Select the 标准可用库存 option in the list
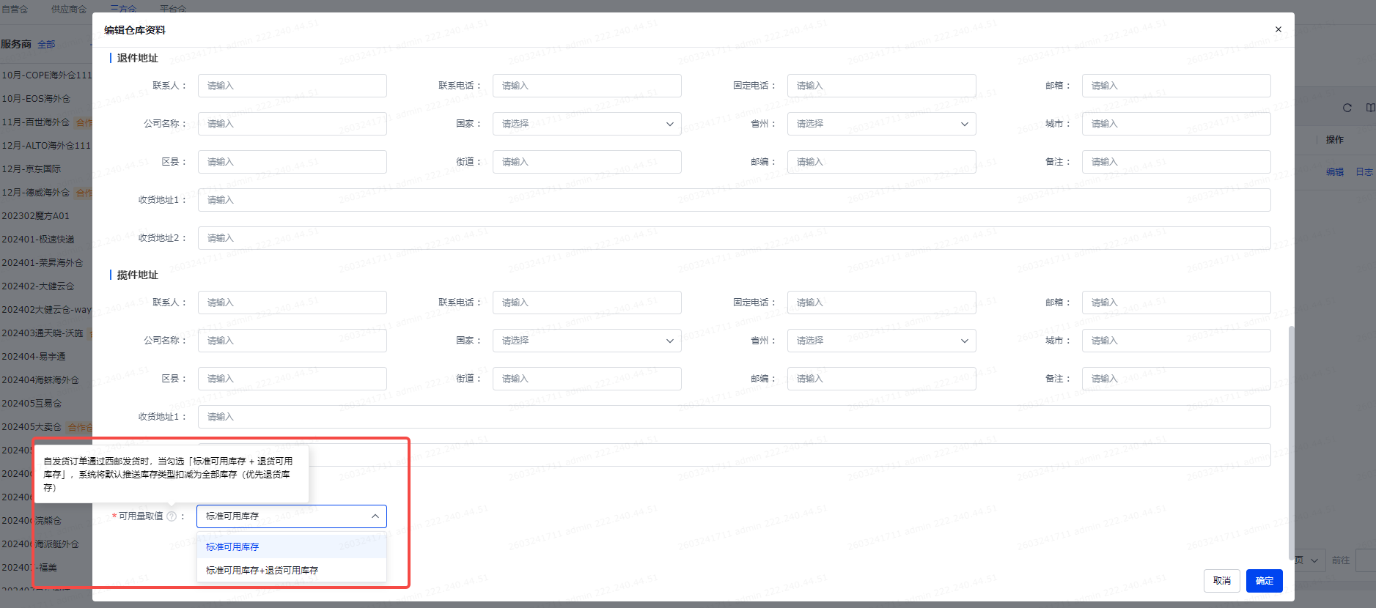 [x=292, y=547]
